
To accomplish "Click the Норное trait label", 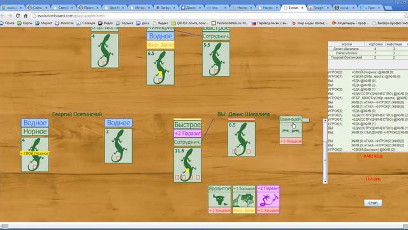I will point(35,132).
